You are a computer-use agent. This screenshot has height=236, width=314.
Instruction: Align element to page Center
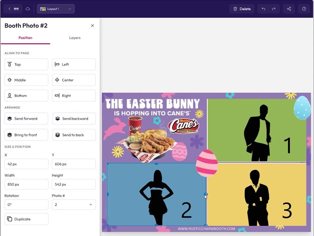tap(74, 80)
